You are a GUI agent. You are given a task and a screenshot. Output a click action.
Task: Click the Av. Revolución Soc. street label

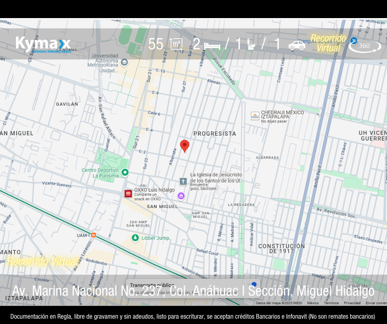336,213
